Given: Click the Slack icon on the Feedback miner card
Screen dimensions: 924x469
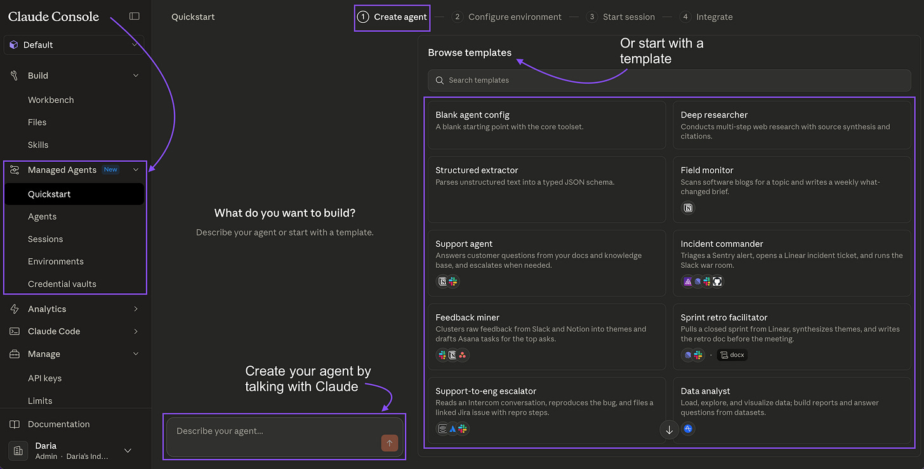Looking at the screenshot, I should (x=443, y=355).
